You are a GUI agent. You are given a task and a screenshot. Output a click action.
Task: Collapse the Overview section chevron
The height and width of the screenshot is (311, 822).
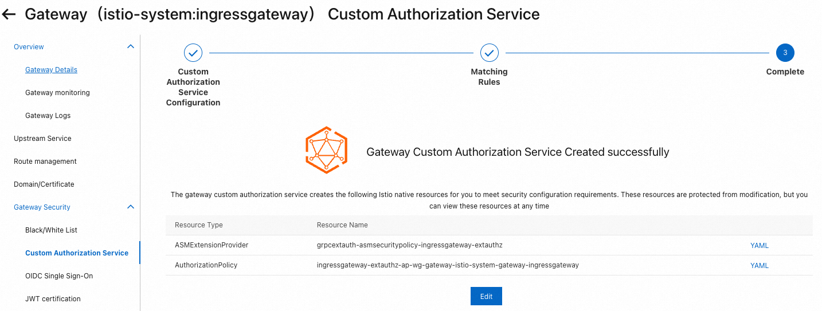pos(130,46)
